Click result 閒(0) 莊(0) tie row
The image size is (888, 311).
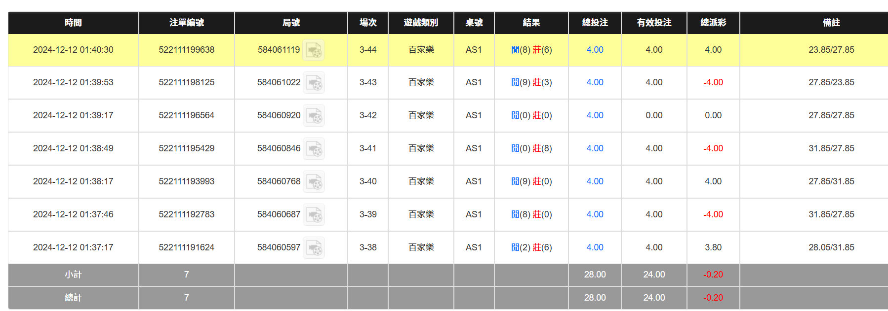(x=531, y=115)
